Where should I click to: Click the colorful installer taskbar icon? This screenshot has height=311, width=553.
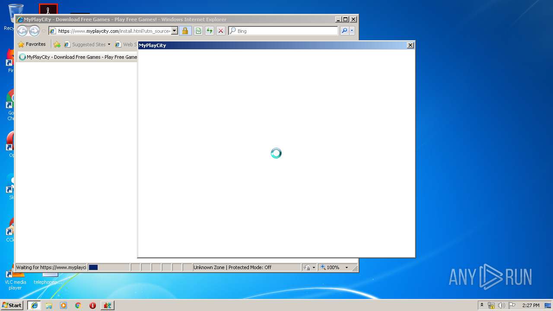click(x=107, y=305)
